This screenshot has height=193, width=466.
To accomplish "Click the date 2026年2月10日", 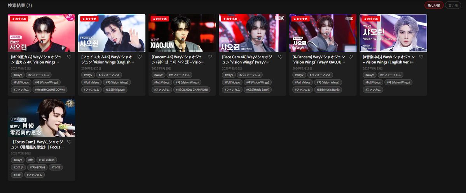I will (21, 153).
